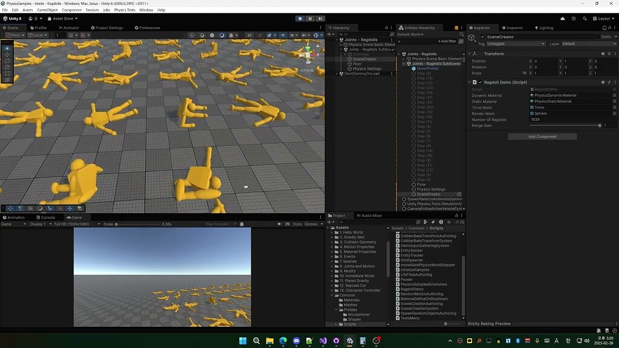Expand the Physics Scene Basic Elements node
619x348 pixels.
point(341,45)
